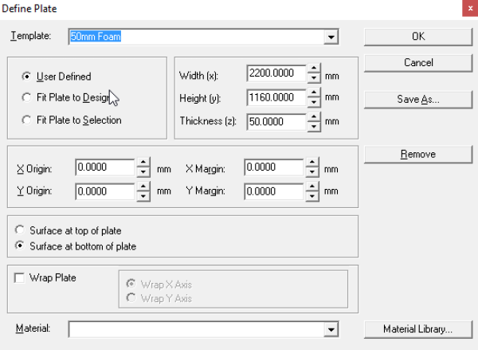
Task: Open the Material Library
Action: (417, 328)
